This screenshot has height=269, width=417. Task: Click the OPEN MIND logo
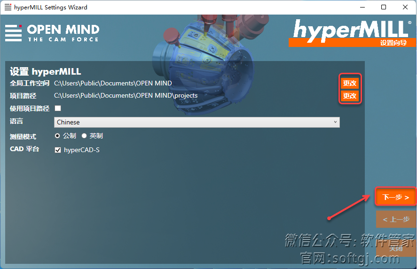(52, 33)
